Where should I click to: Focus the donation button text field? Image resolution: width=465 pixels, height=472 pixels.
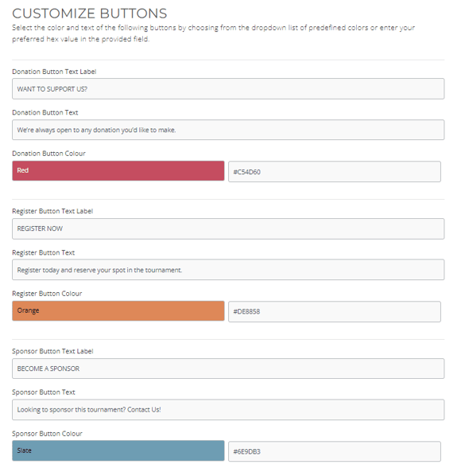tap(228, 130)
